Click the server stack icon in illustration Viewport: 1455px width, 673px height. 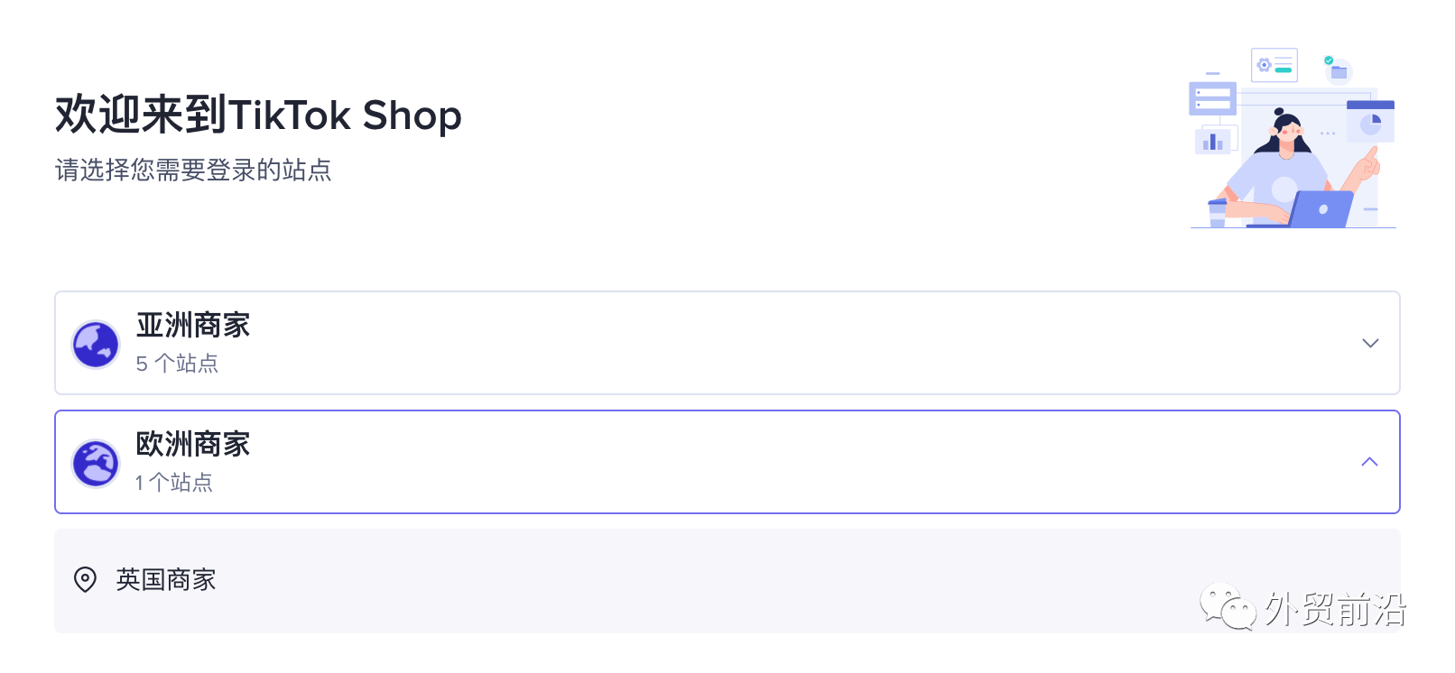1212,98
